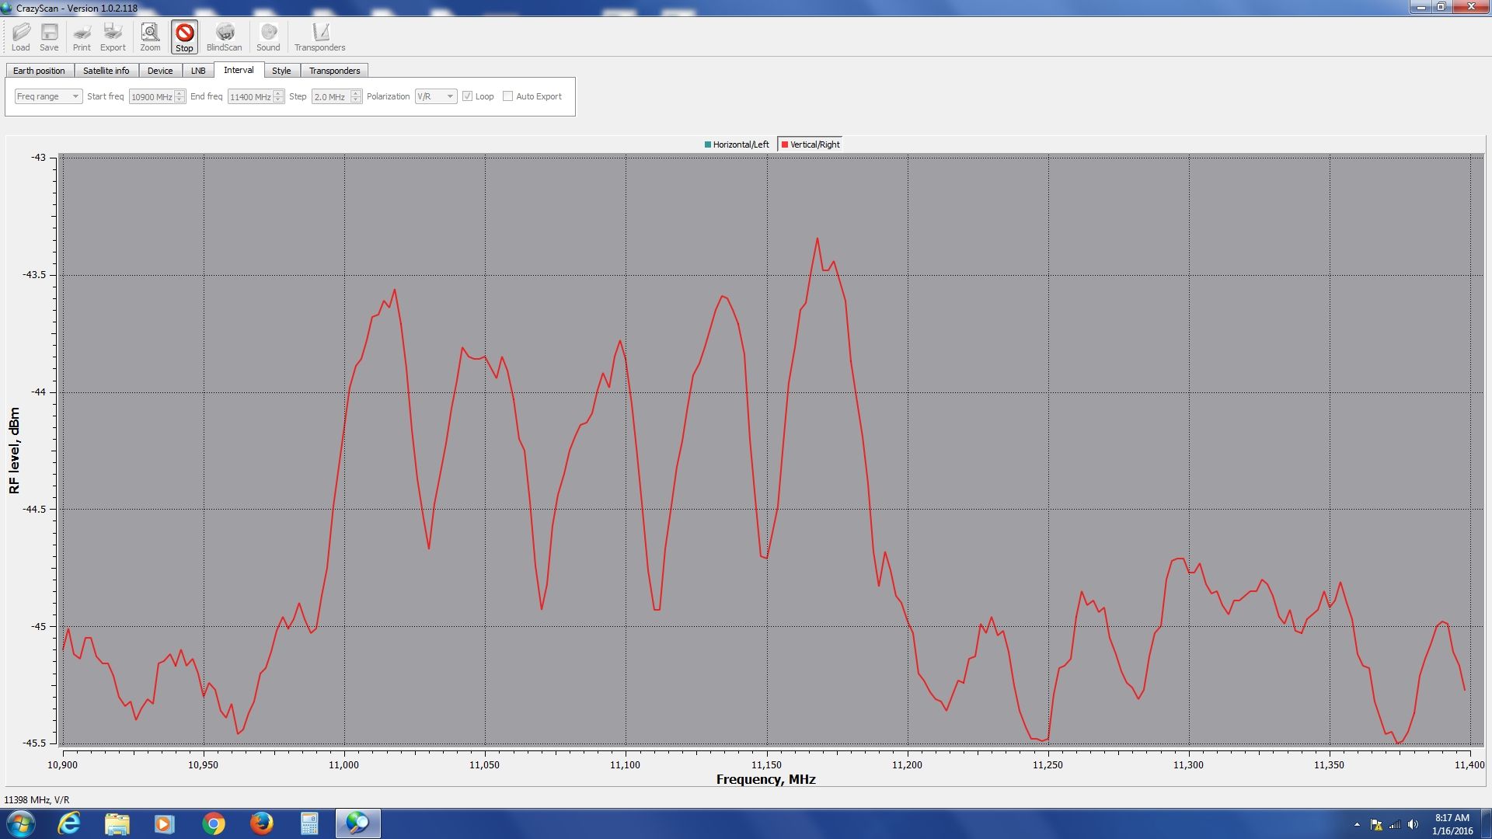Toggle Vertical/Right legend series
The width and height of the screenshot is (1492, 839).
[x=810, y=144]
